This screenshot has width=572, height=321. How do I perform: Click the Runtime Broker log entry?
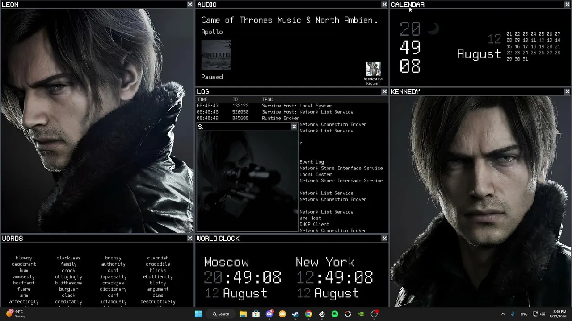pos(281,118)
